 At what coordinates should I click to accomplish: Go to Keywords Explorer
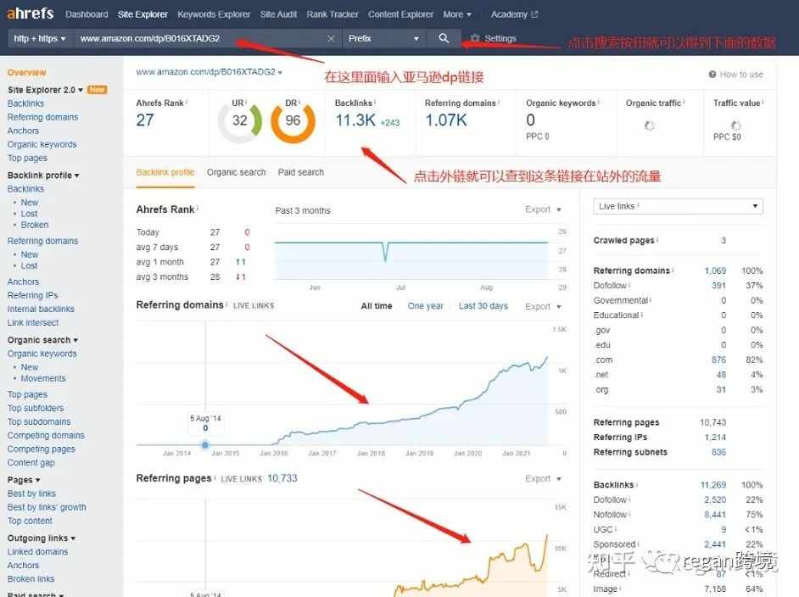(214, 14)
